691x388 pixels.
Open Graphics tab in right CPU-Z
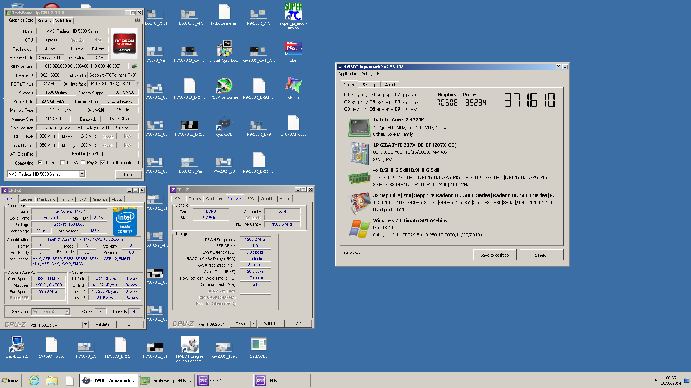coord(268,199)
